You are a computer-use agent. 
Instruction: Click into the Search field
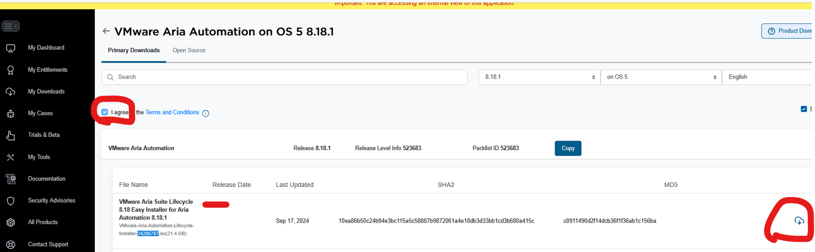tap(285, 77)
